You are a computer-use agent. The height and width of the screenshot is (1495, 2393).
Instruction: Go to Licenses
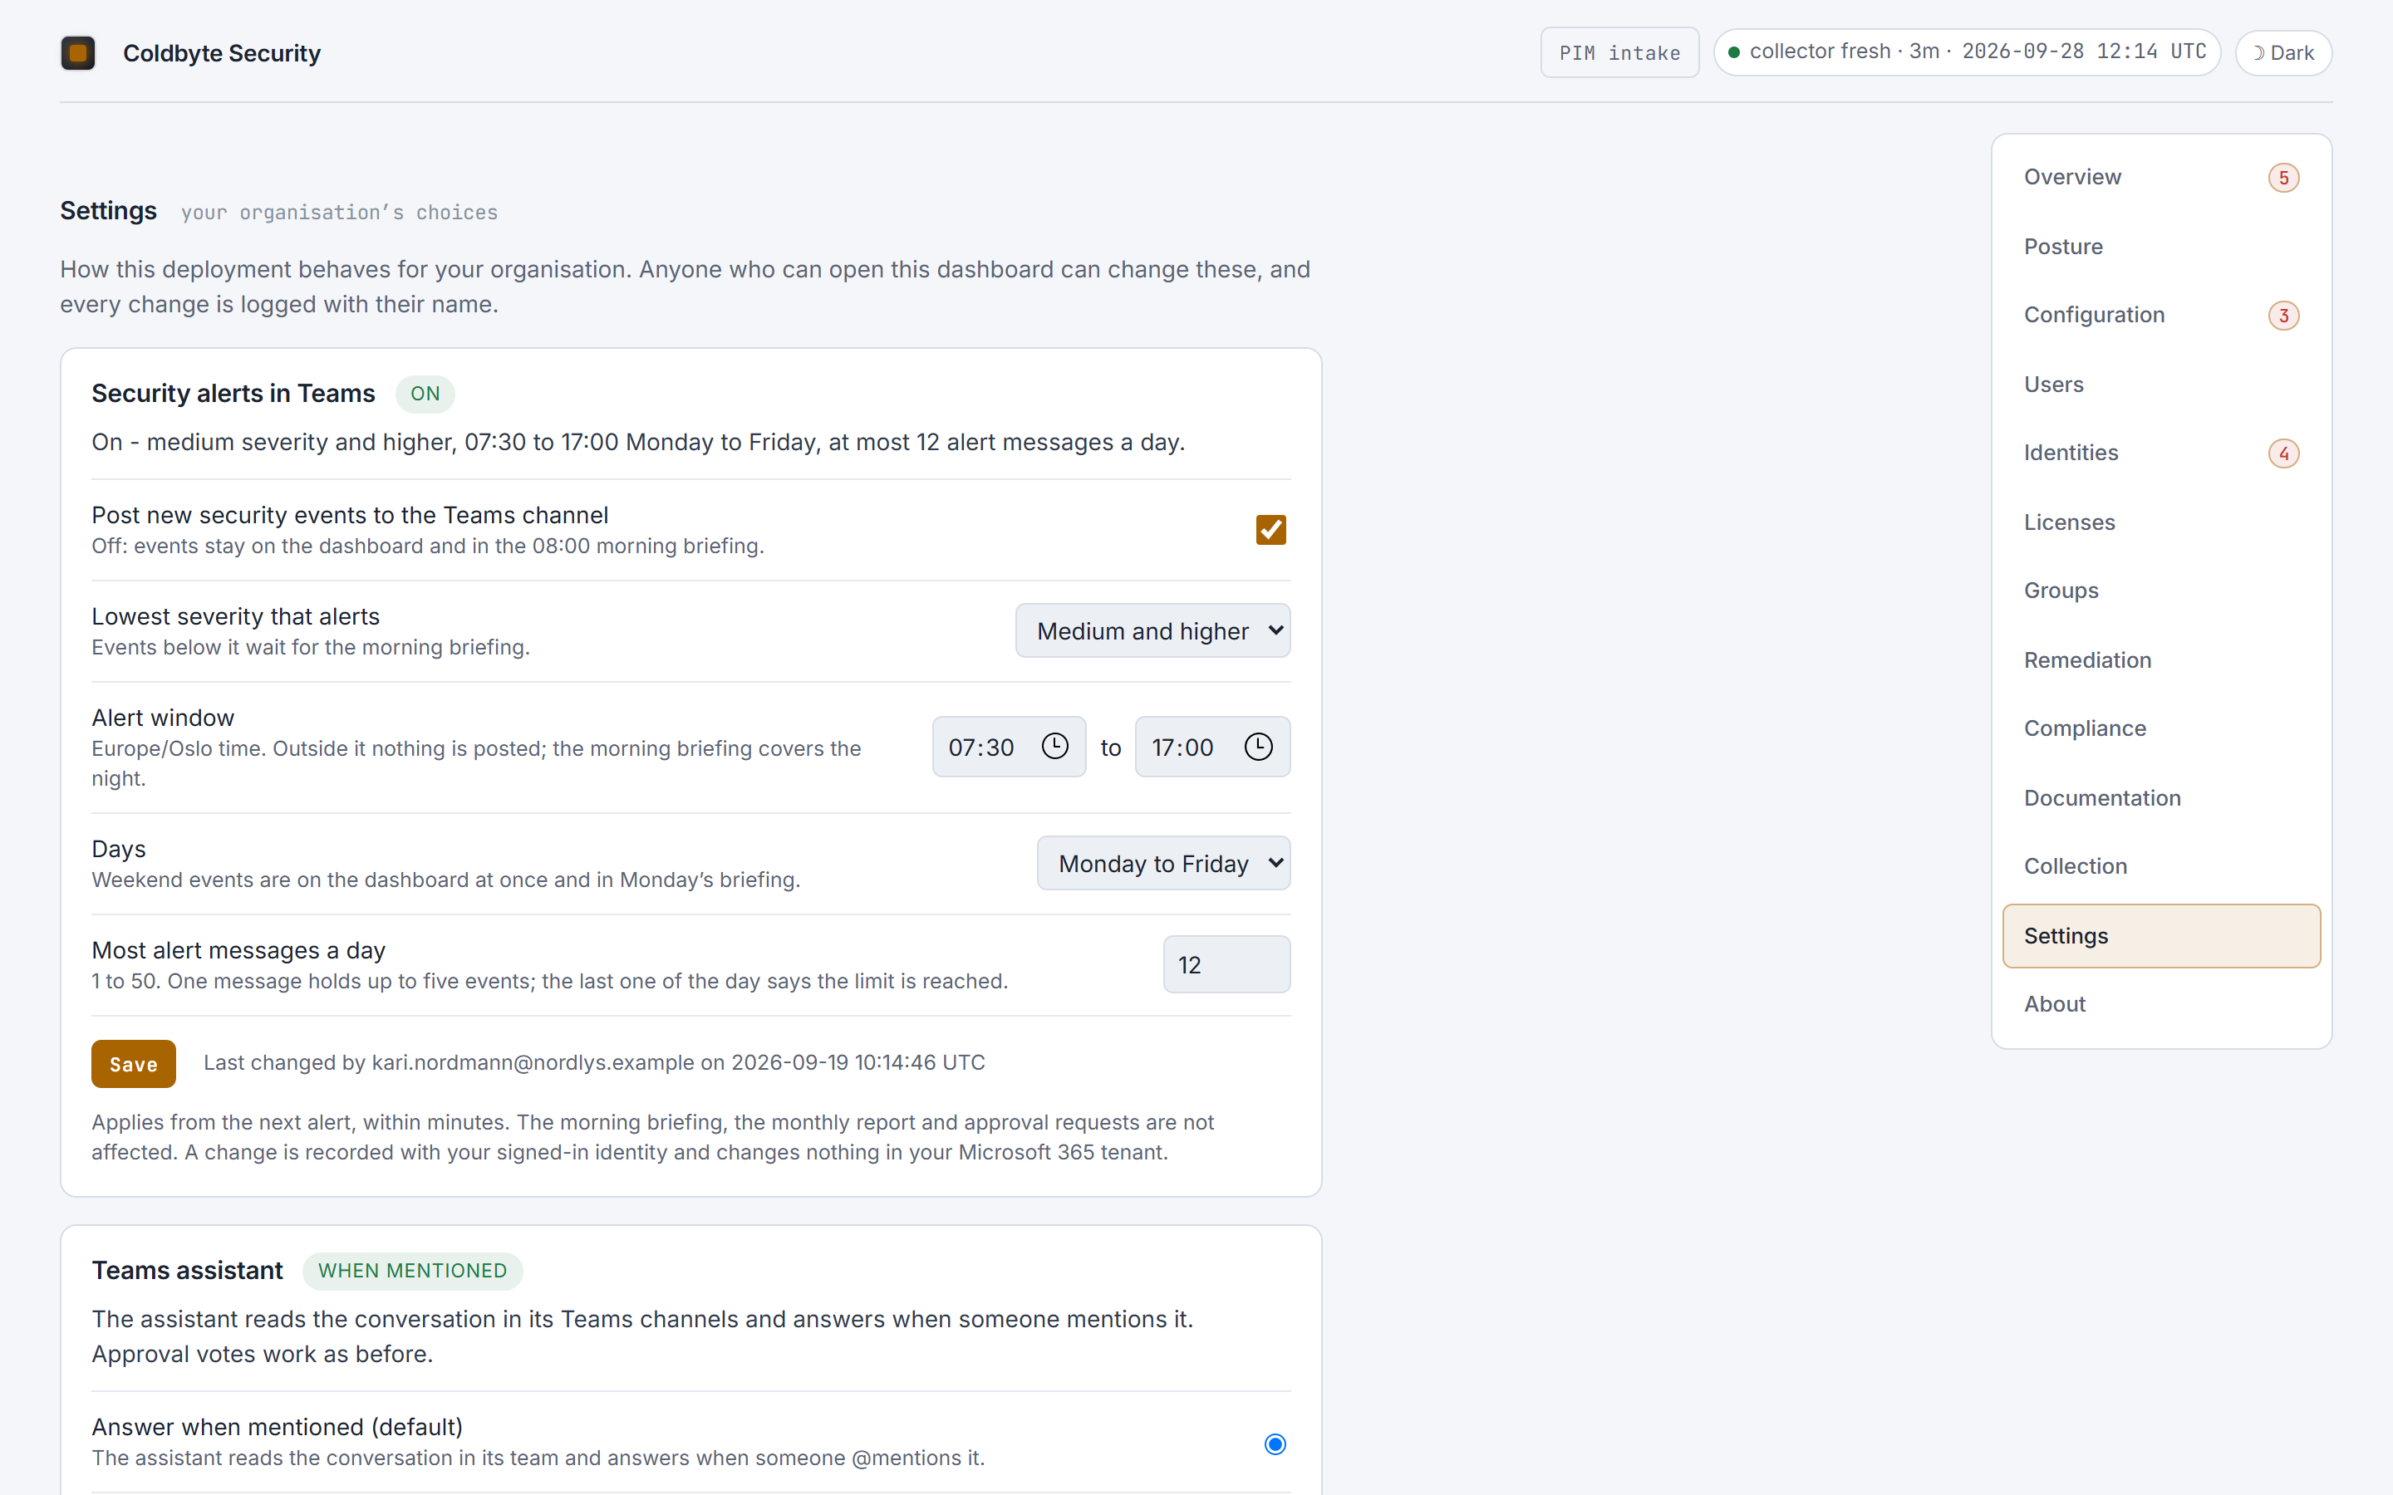coord(2160,522)
